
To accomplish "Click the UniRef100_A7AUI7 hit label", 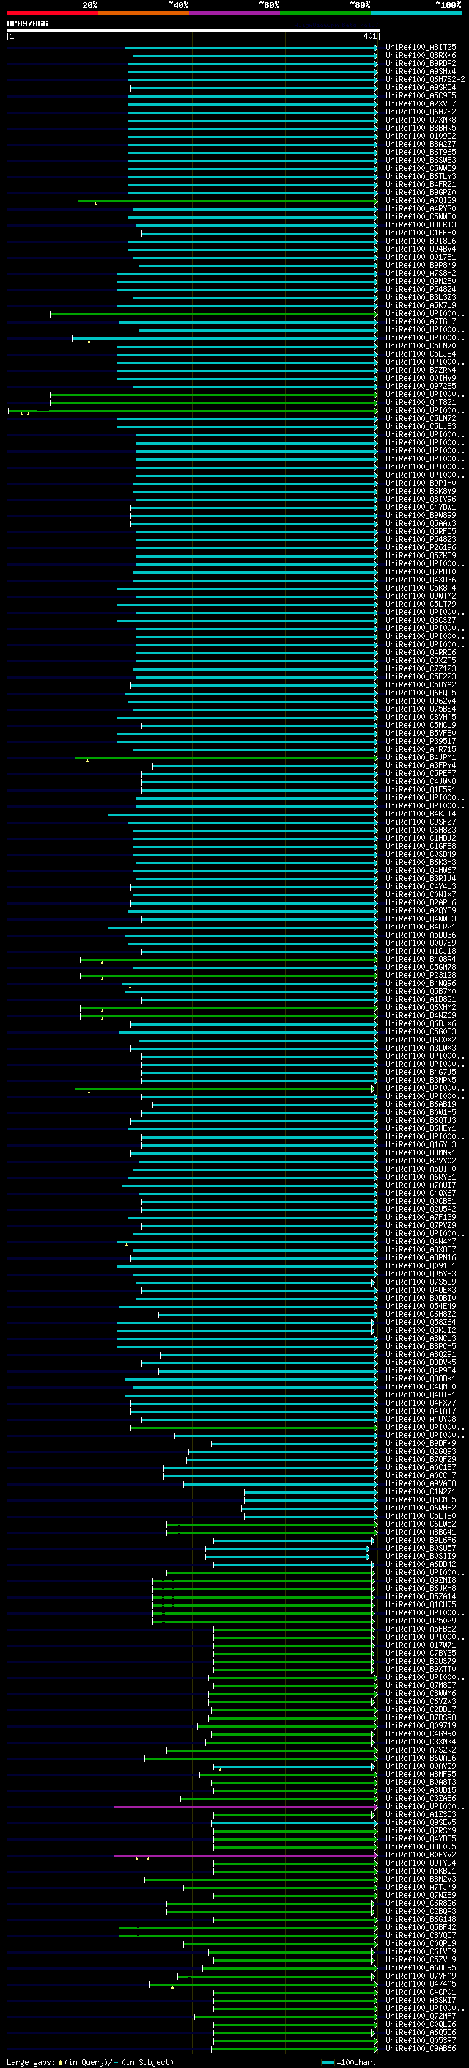I will (421, 1184).
